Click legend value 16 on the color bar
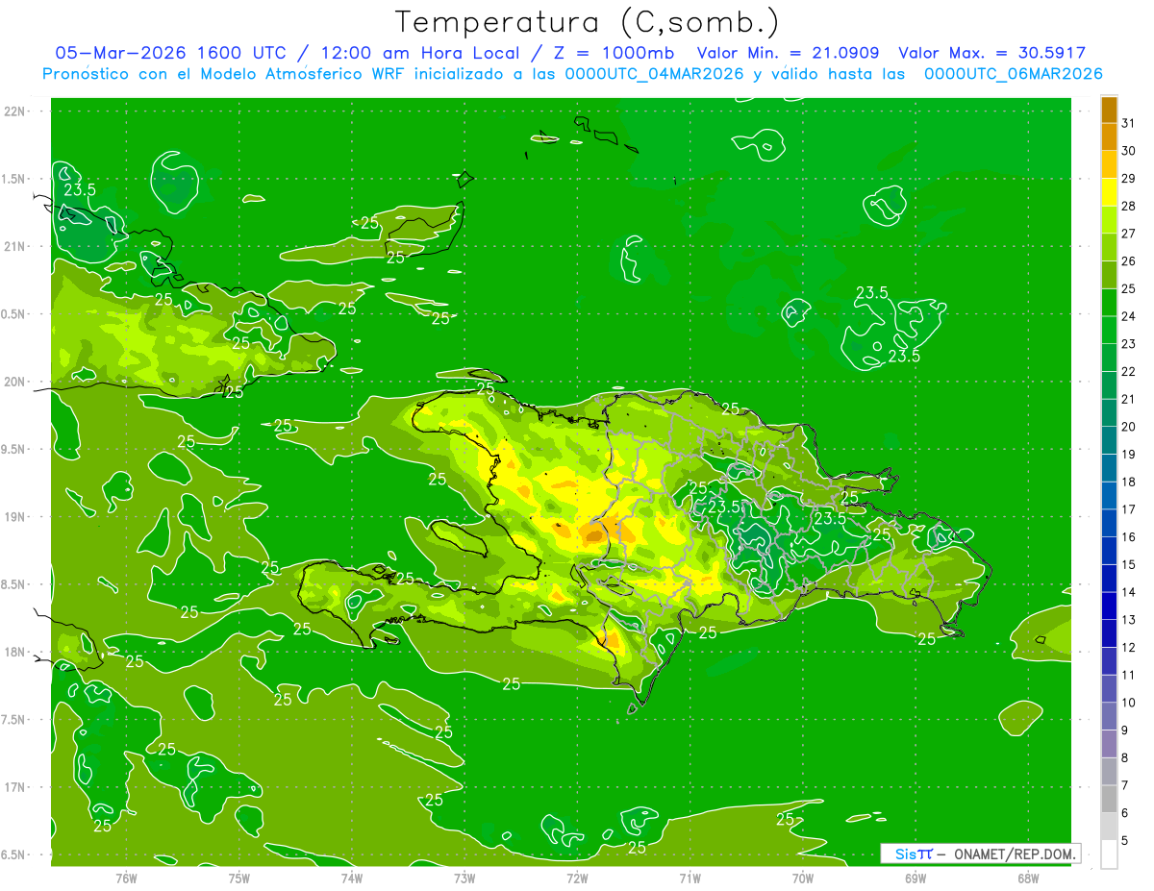The height and width of the screenshot is (891, 1154). point(1129,537)
